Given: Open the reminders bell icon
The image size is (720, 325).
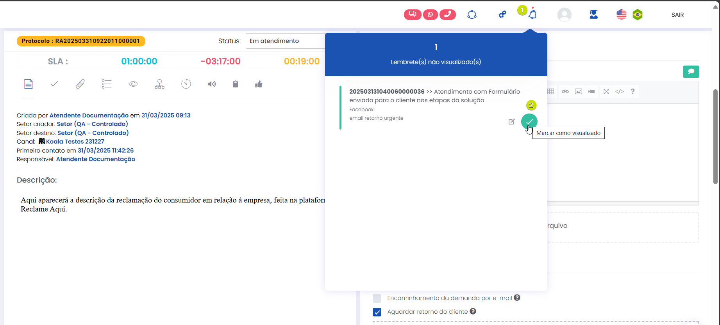Looking at the screenshot, I should pos(532,14).
